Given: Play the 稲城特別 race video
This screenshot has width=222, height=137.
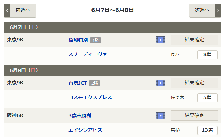Looking at the screenshot, I should pyautogui.click(x=161, y=40).
